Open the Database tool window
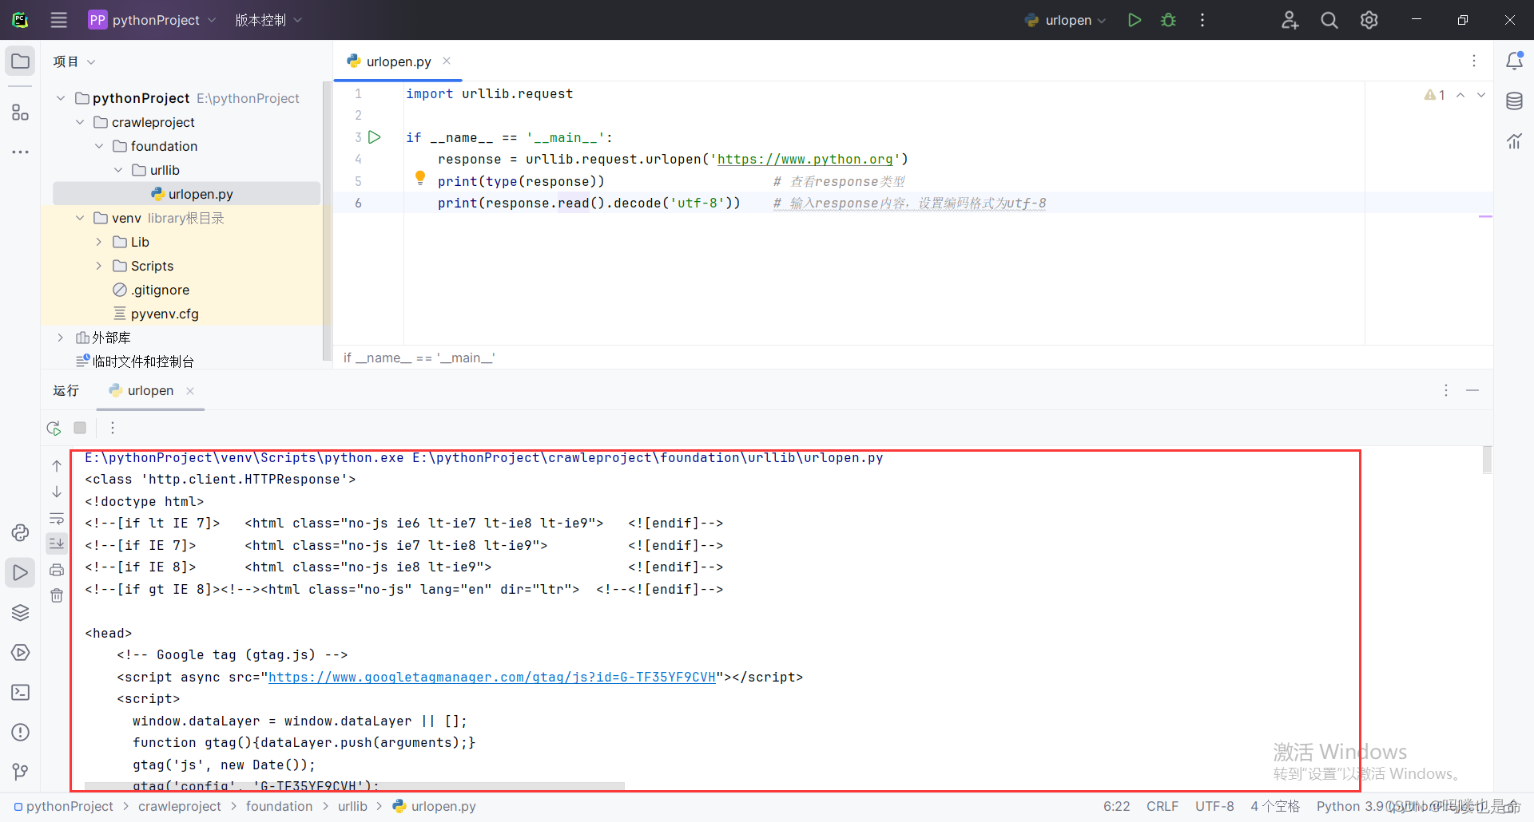 [1514, 101]
